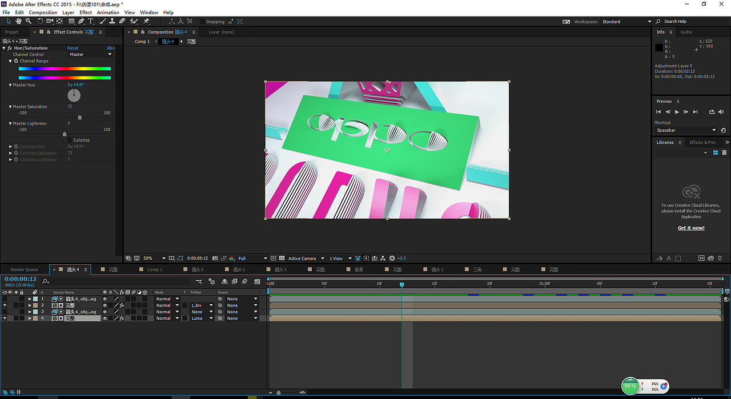Select the Puppet Pin tool

pos(146,21)
